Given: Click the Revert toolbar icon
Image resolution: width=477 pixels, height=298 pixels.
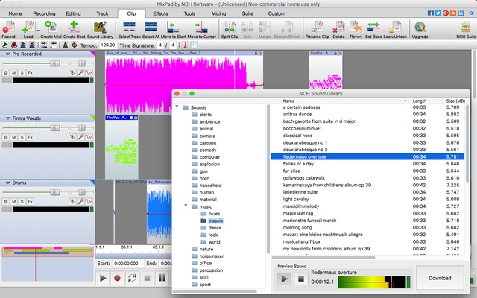Looking at the screenshot, I should pos(356,30).
